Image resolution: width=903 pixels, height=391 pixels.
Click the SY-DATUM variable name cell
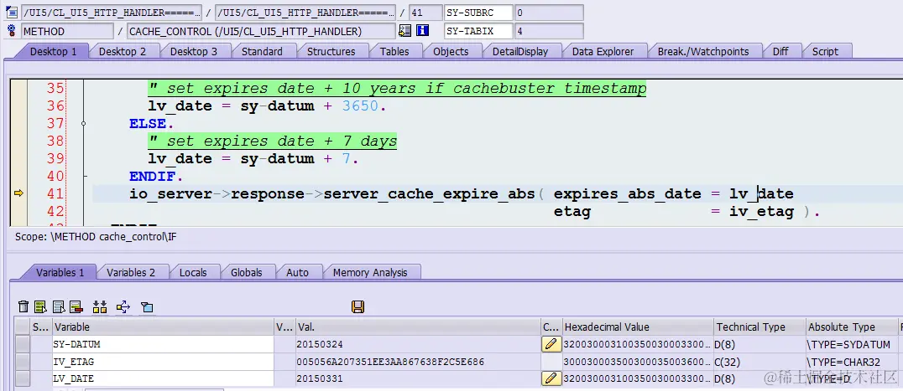pos(164,344)
